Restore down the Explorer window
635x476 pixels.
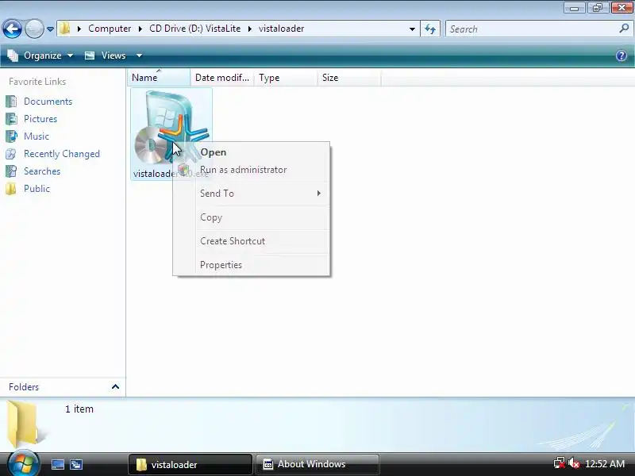pos(597,8)
